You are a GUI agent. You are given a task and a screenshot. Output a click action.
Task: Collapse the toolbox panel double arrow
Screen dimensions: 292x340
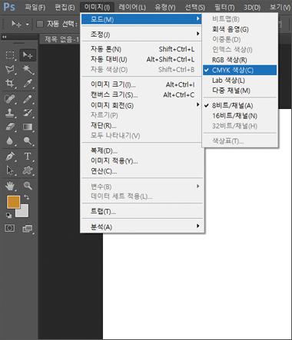(5, 37)
